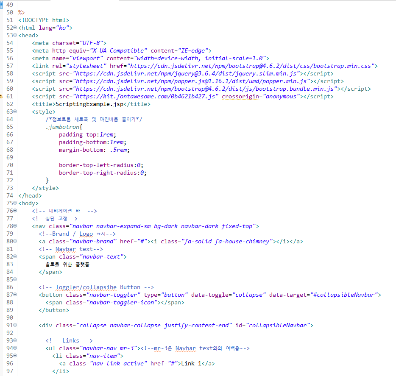Click the padding-top:1rem declaration
This screenshot has width=396, height=376.
(87, 135)
